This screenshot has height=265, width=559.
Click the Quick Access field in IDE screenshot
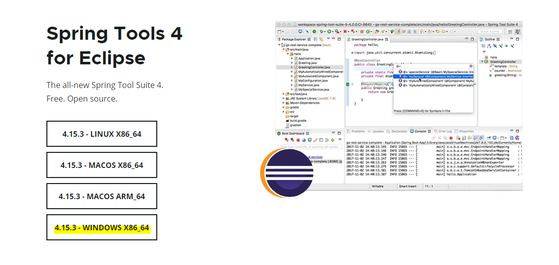click(490, 32)
